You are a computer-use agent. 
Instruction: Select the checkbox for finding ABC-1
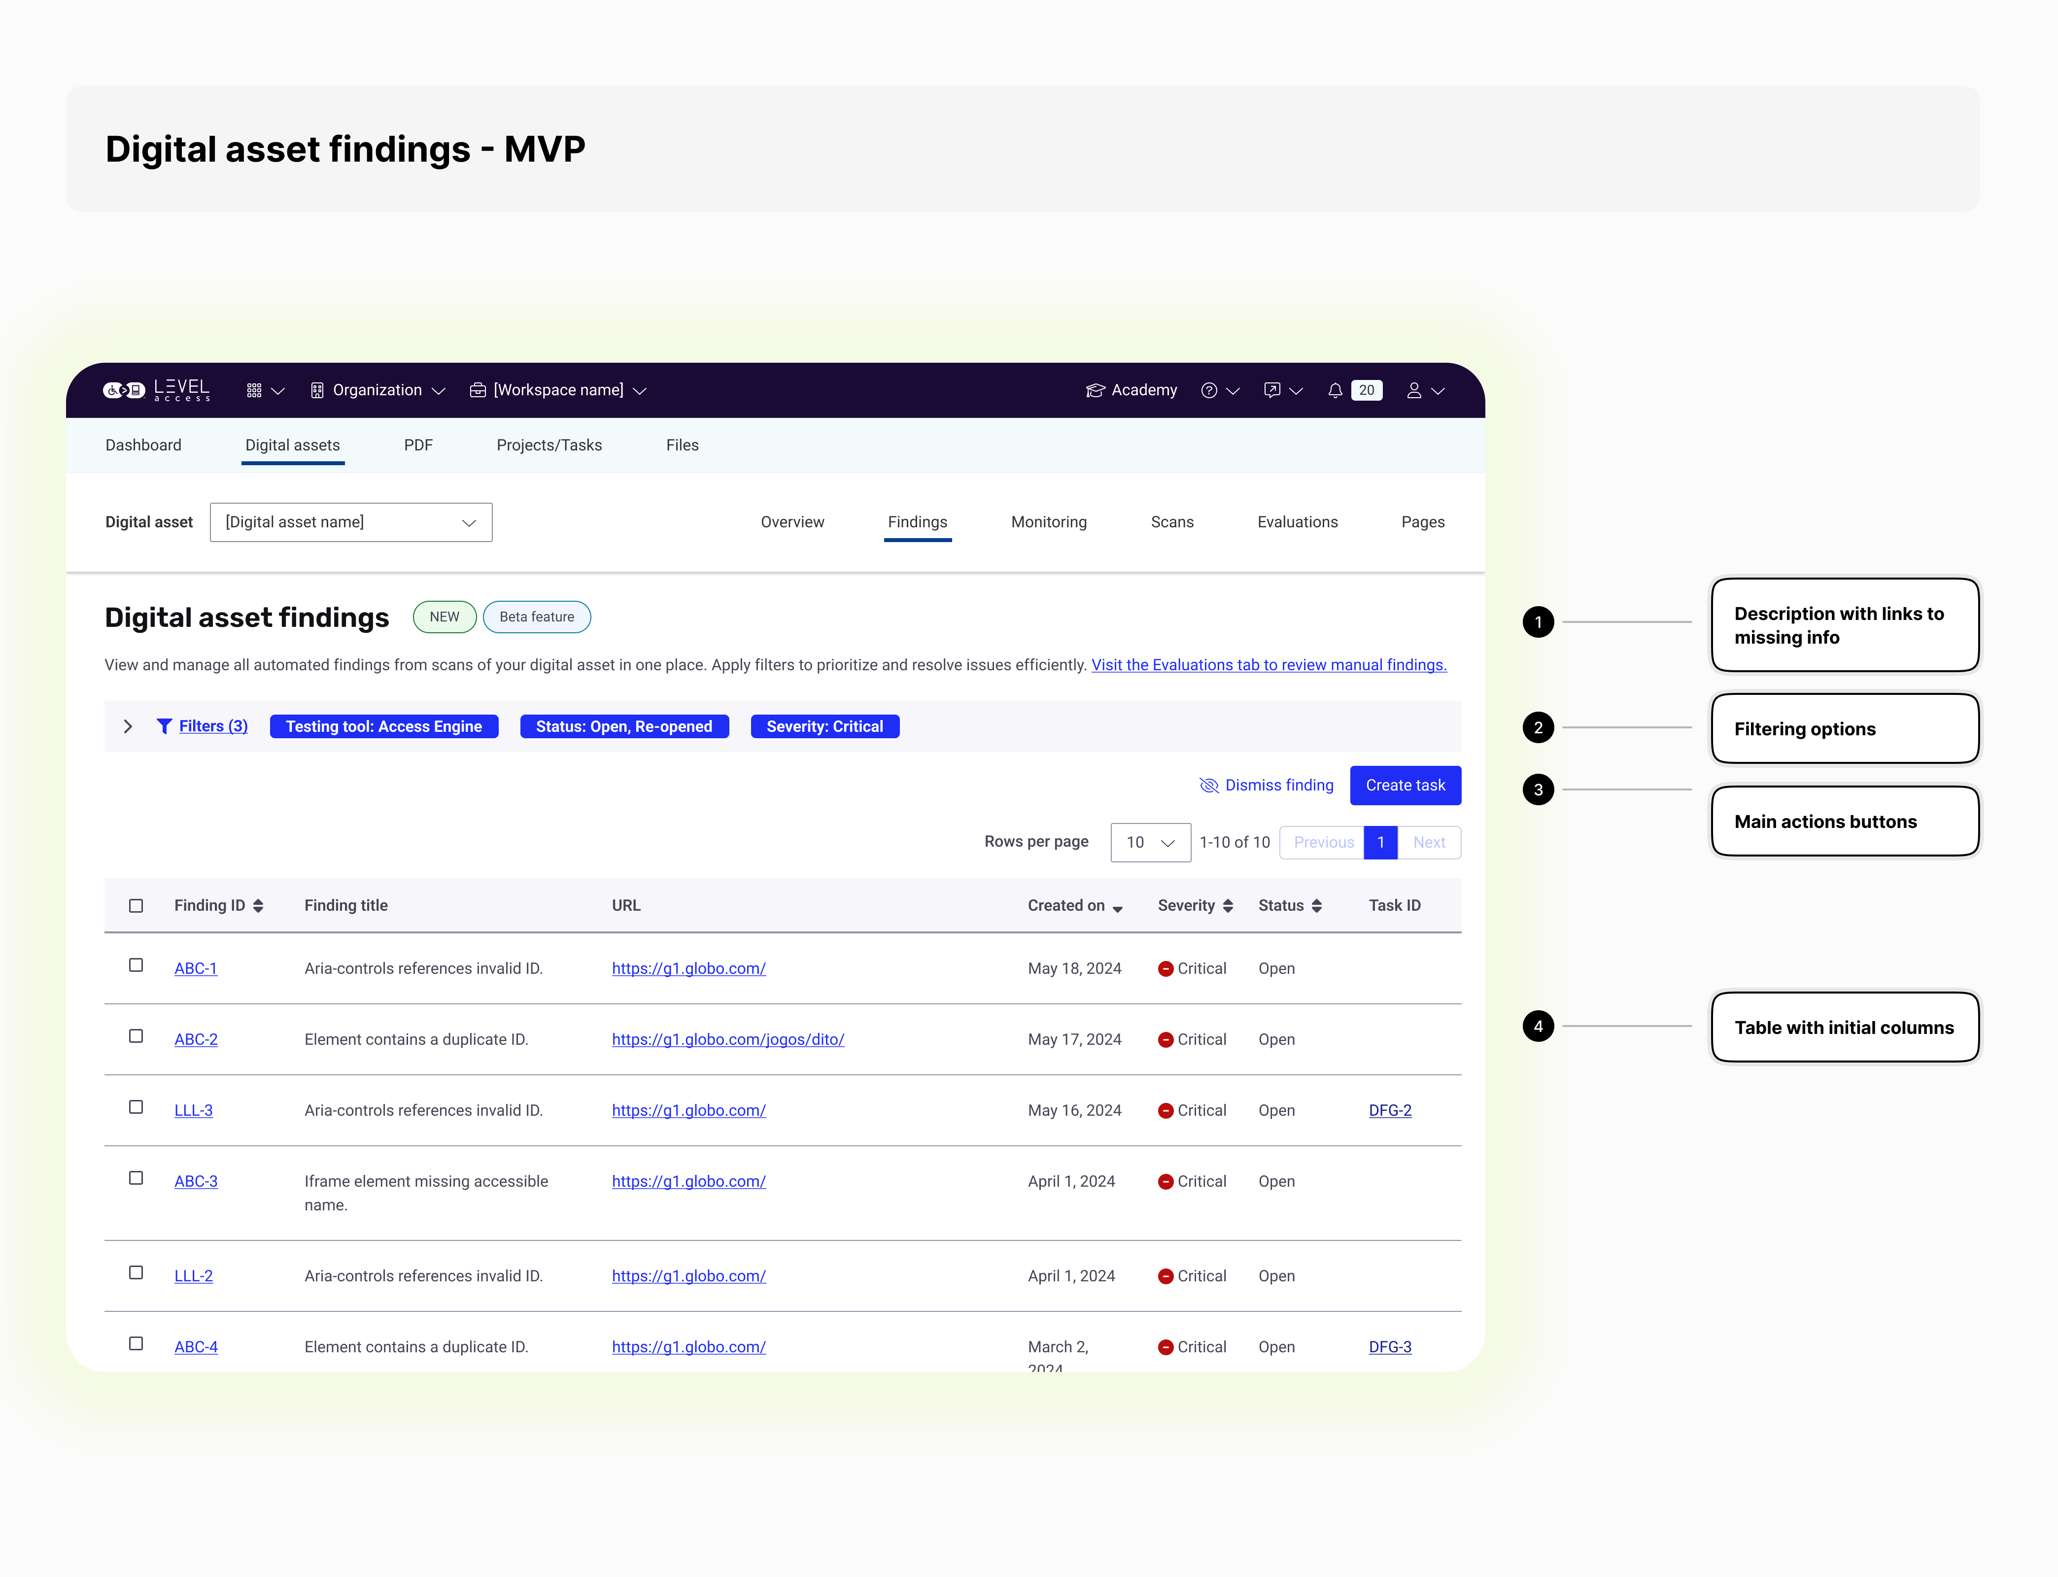[136, 965]
